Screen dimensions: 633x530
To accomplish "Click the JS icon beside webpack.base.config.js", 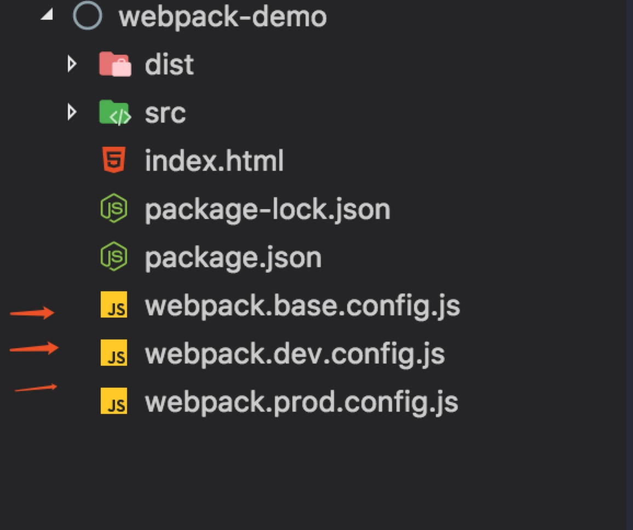I will [114, 305].
